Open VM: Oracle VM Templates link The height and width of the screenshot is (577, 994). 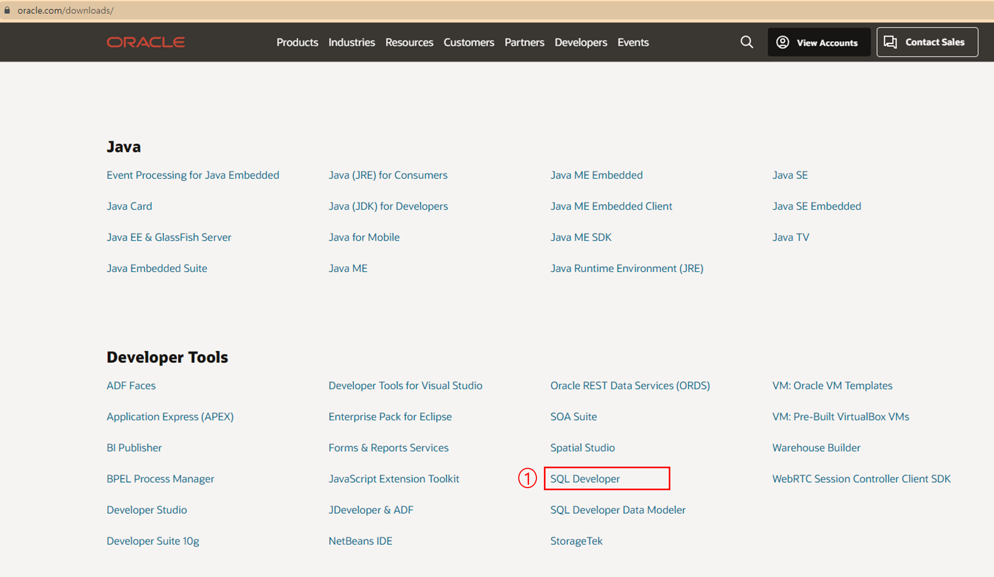point(832,386)
